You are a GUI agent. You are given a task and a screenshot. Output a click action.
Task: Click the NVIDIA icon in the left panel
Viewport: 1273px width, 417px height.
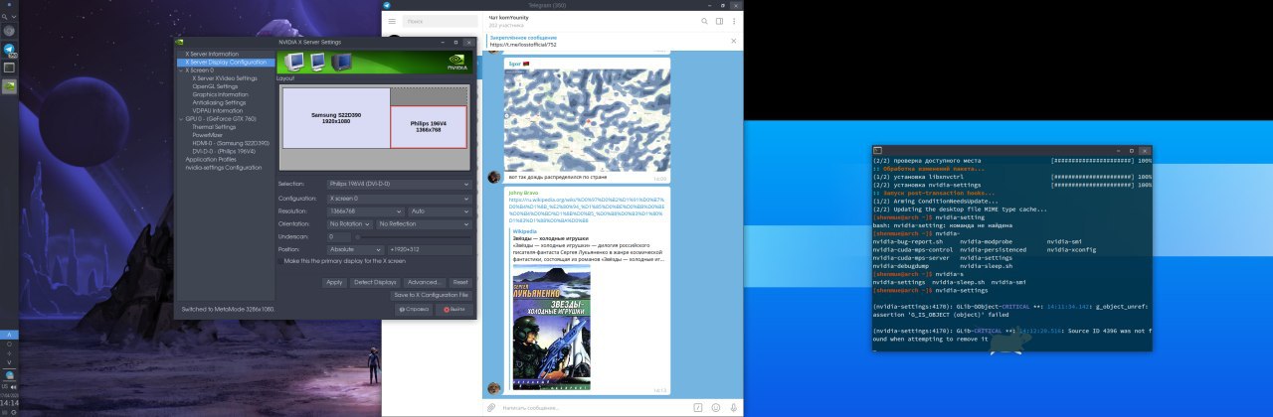pos(9,86)
